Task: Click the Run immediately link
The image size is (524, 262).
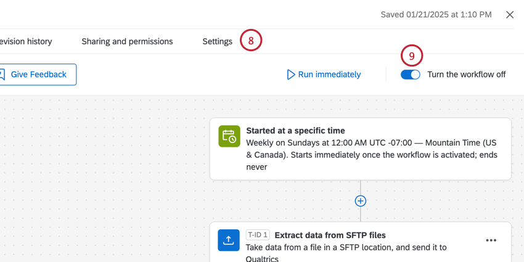Action: pos(329,75)
